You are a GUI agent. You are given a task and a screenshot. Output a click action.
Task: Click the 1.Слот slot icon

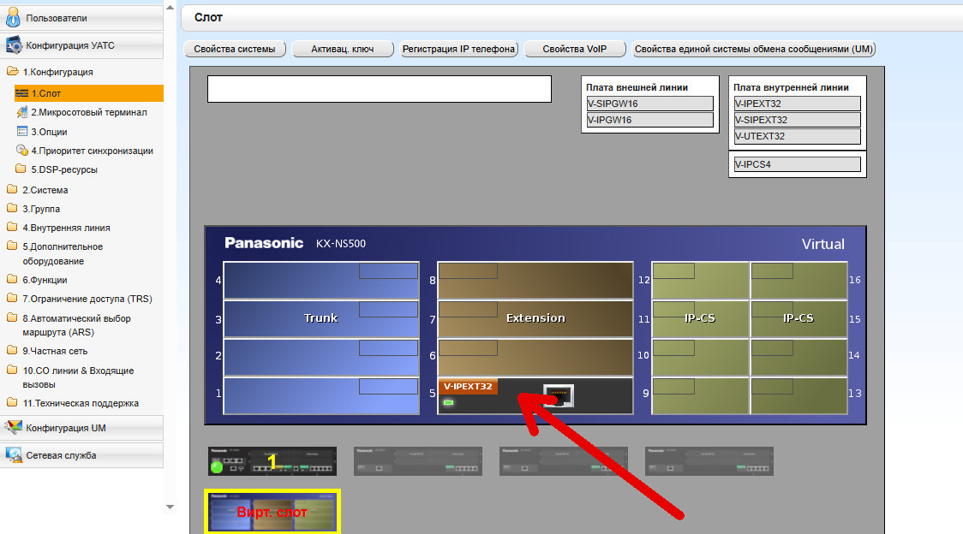click(22, 93)
